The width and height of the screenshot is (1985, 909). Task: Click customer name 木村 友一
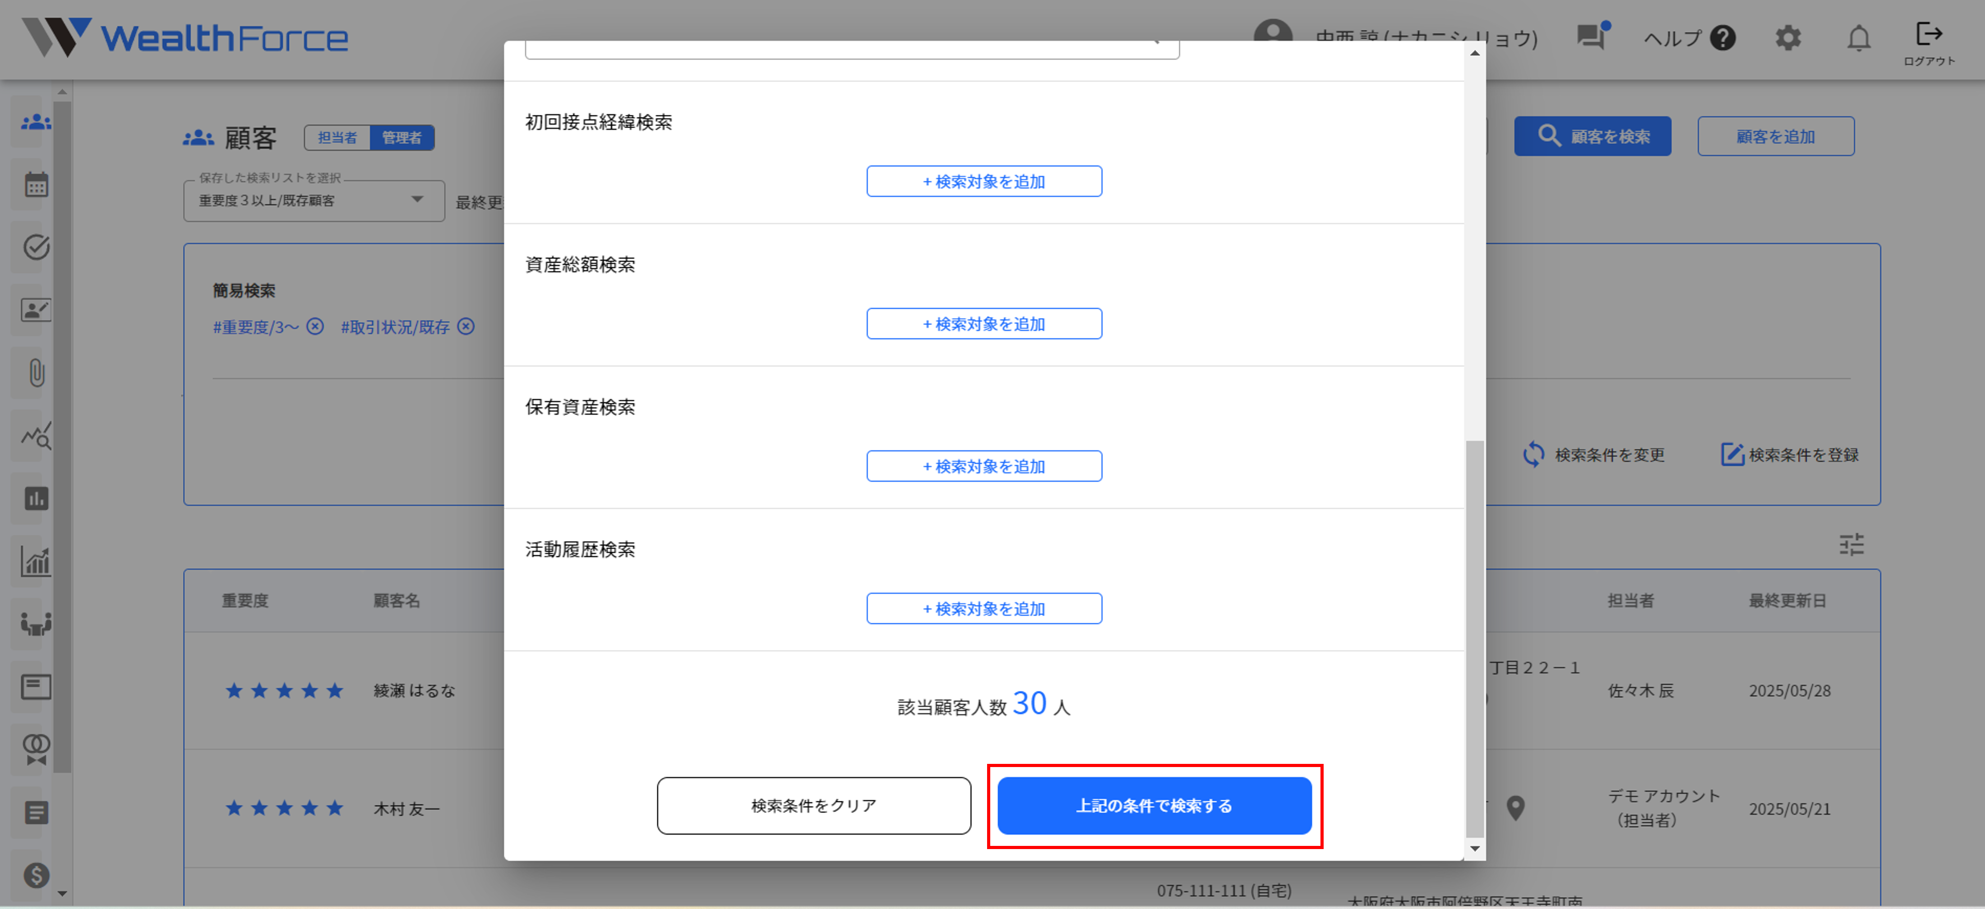coord(407,808)
